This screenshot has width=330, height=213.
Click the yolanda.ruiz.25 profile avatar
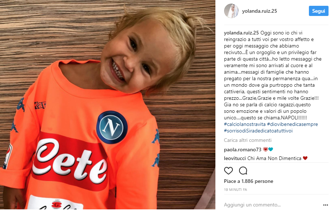click(x=231, y=11)
